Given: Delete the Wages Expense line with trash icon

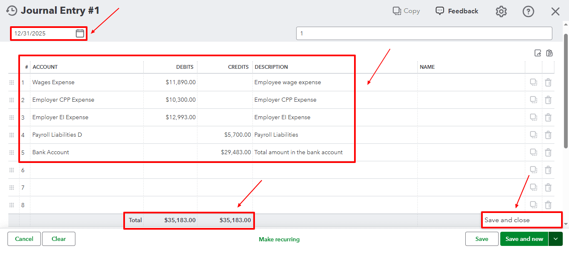Looking at the screenshot, I should pyautogui.click(x=548, y=83).
